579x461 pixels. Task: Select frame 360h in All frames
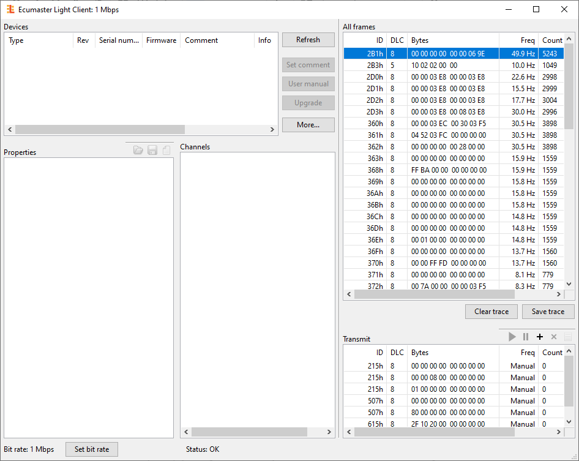tap(454, 124)
